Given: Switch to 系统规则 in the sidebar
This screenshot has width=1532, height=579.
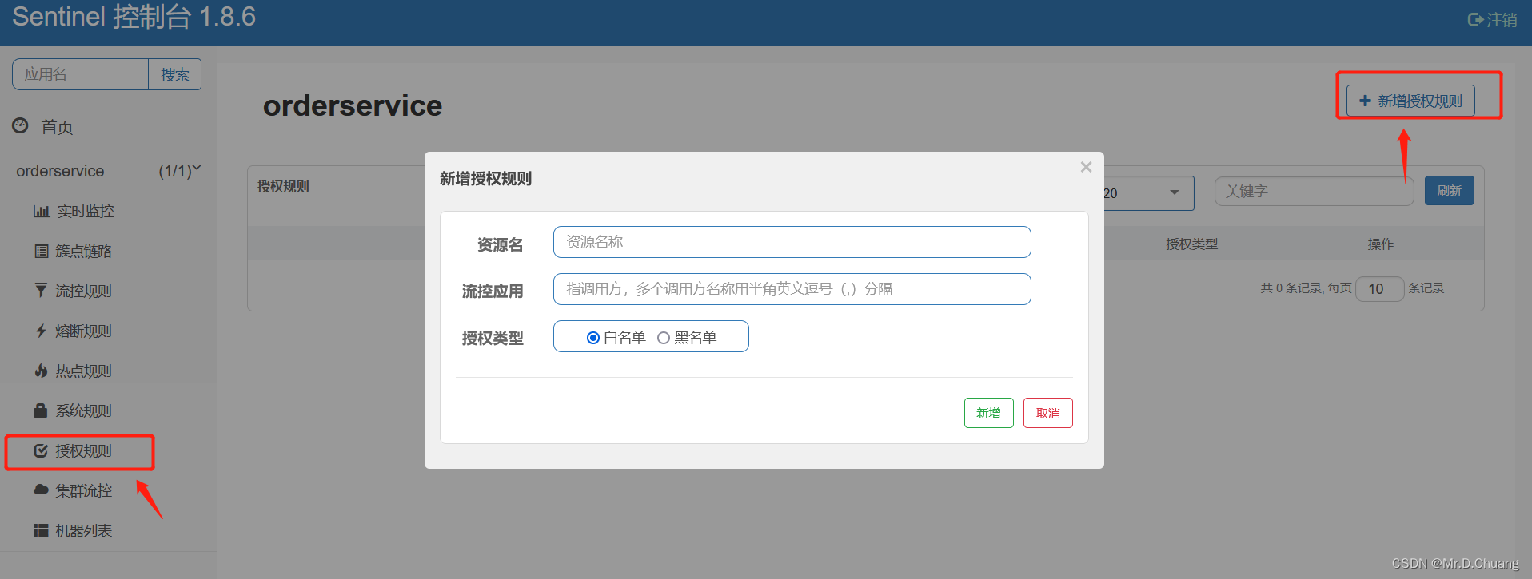Looking at the screenshot, I should (x=84, y=410).
